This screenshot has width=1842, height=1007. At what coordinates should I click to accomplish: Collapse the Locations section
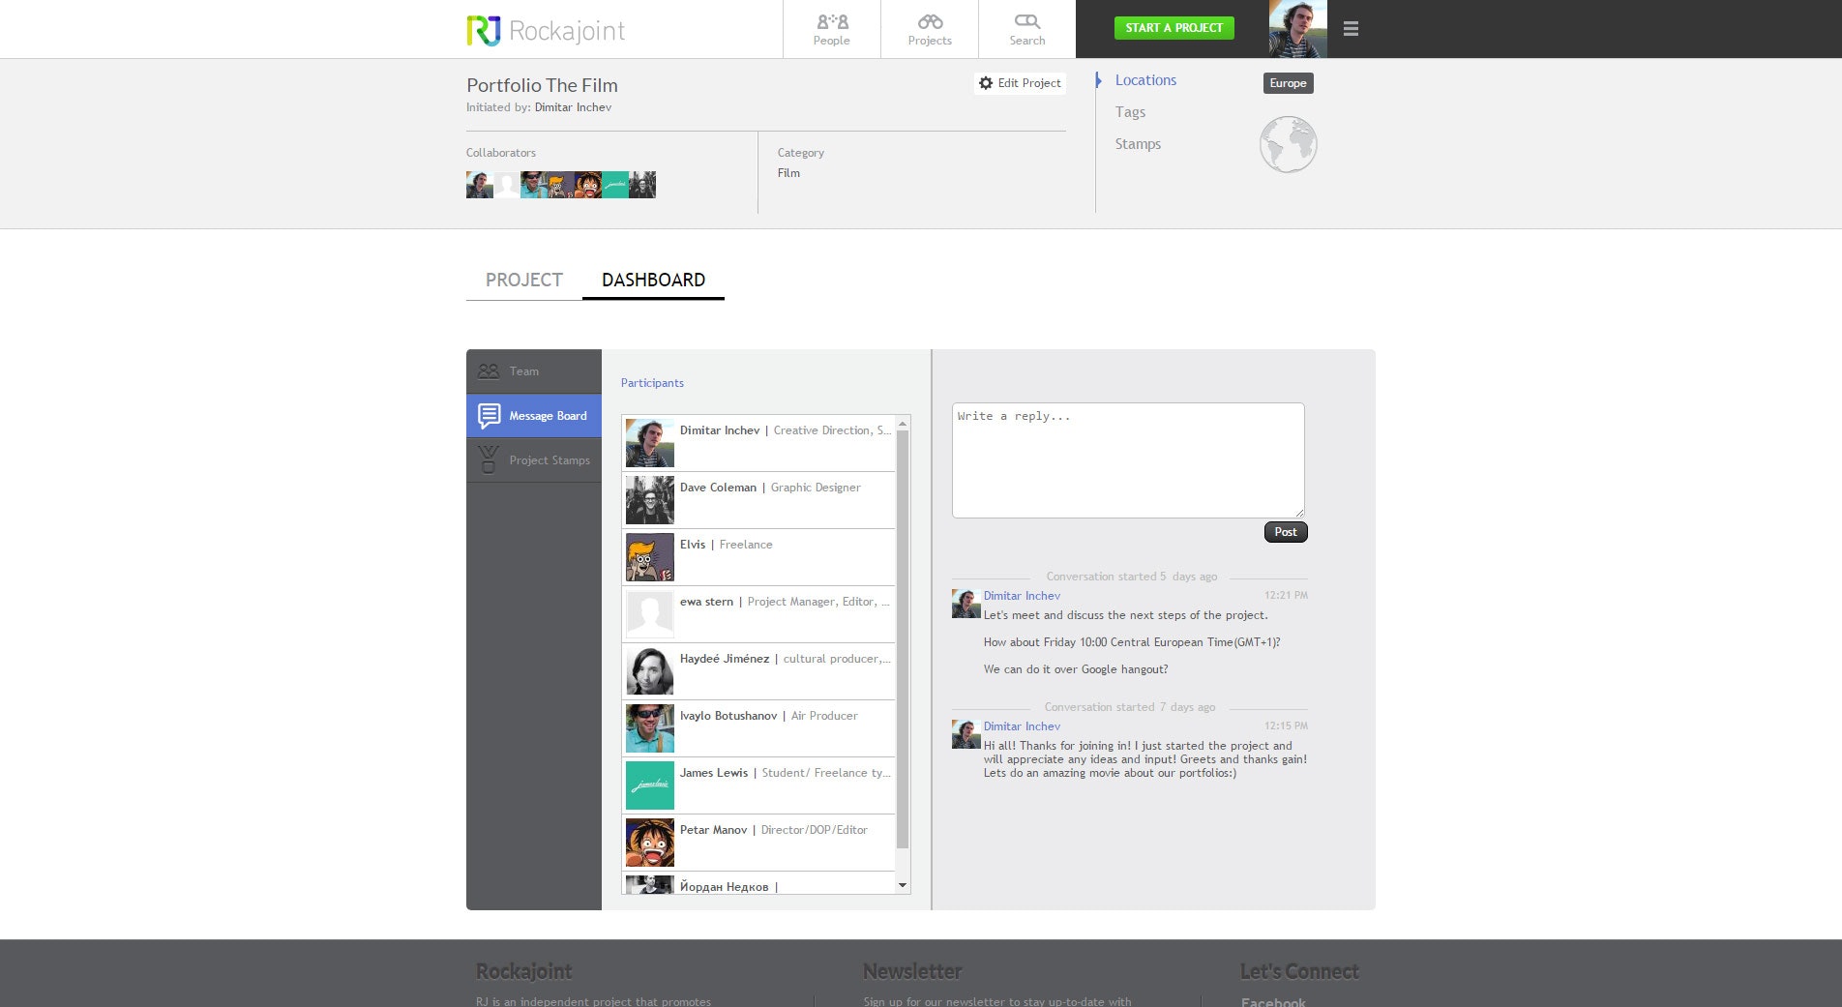point(1145,80)
